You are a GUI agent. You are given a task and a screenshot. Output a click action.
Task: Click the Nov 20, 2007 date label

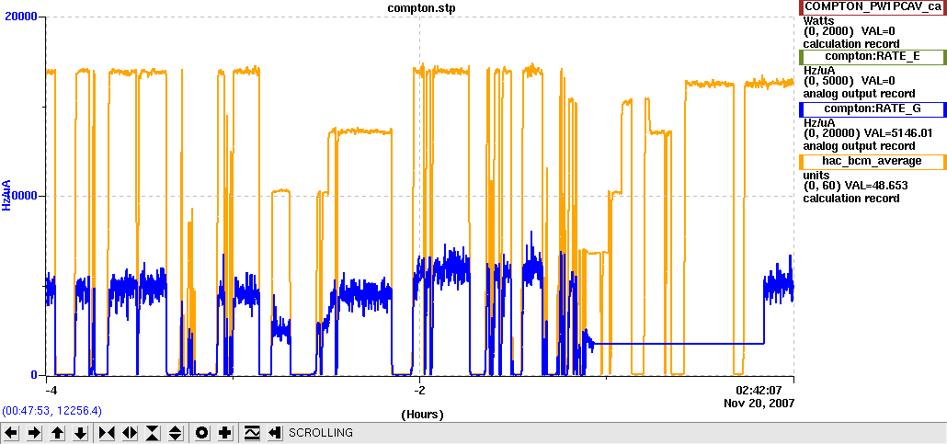click(759, 403)
